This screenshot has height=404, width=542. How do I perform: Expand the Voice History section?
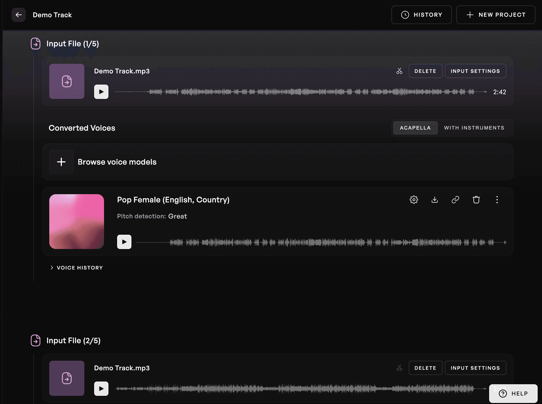pos(76,268)
